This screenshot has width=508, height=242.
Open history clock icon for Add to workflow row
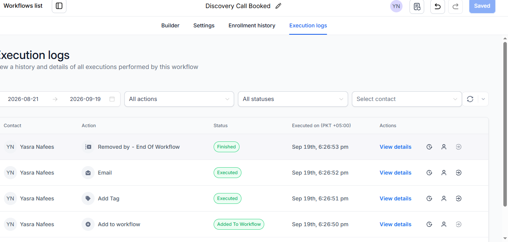click(429, 224)
